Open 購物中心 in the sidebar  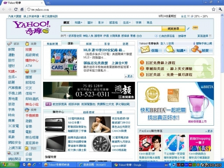click(32, 60)
